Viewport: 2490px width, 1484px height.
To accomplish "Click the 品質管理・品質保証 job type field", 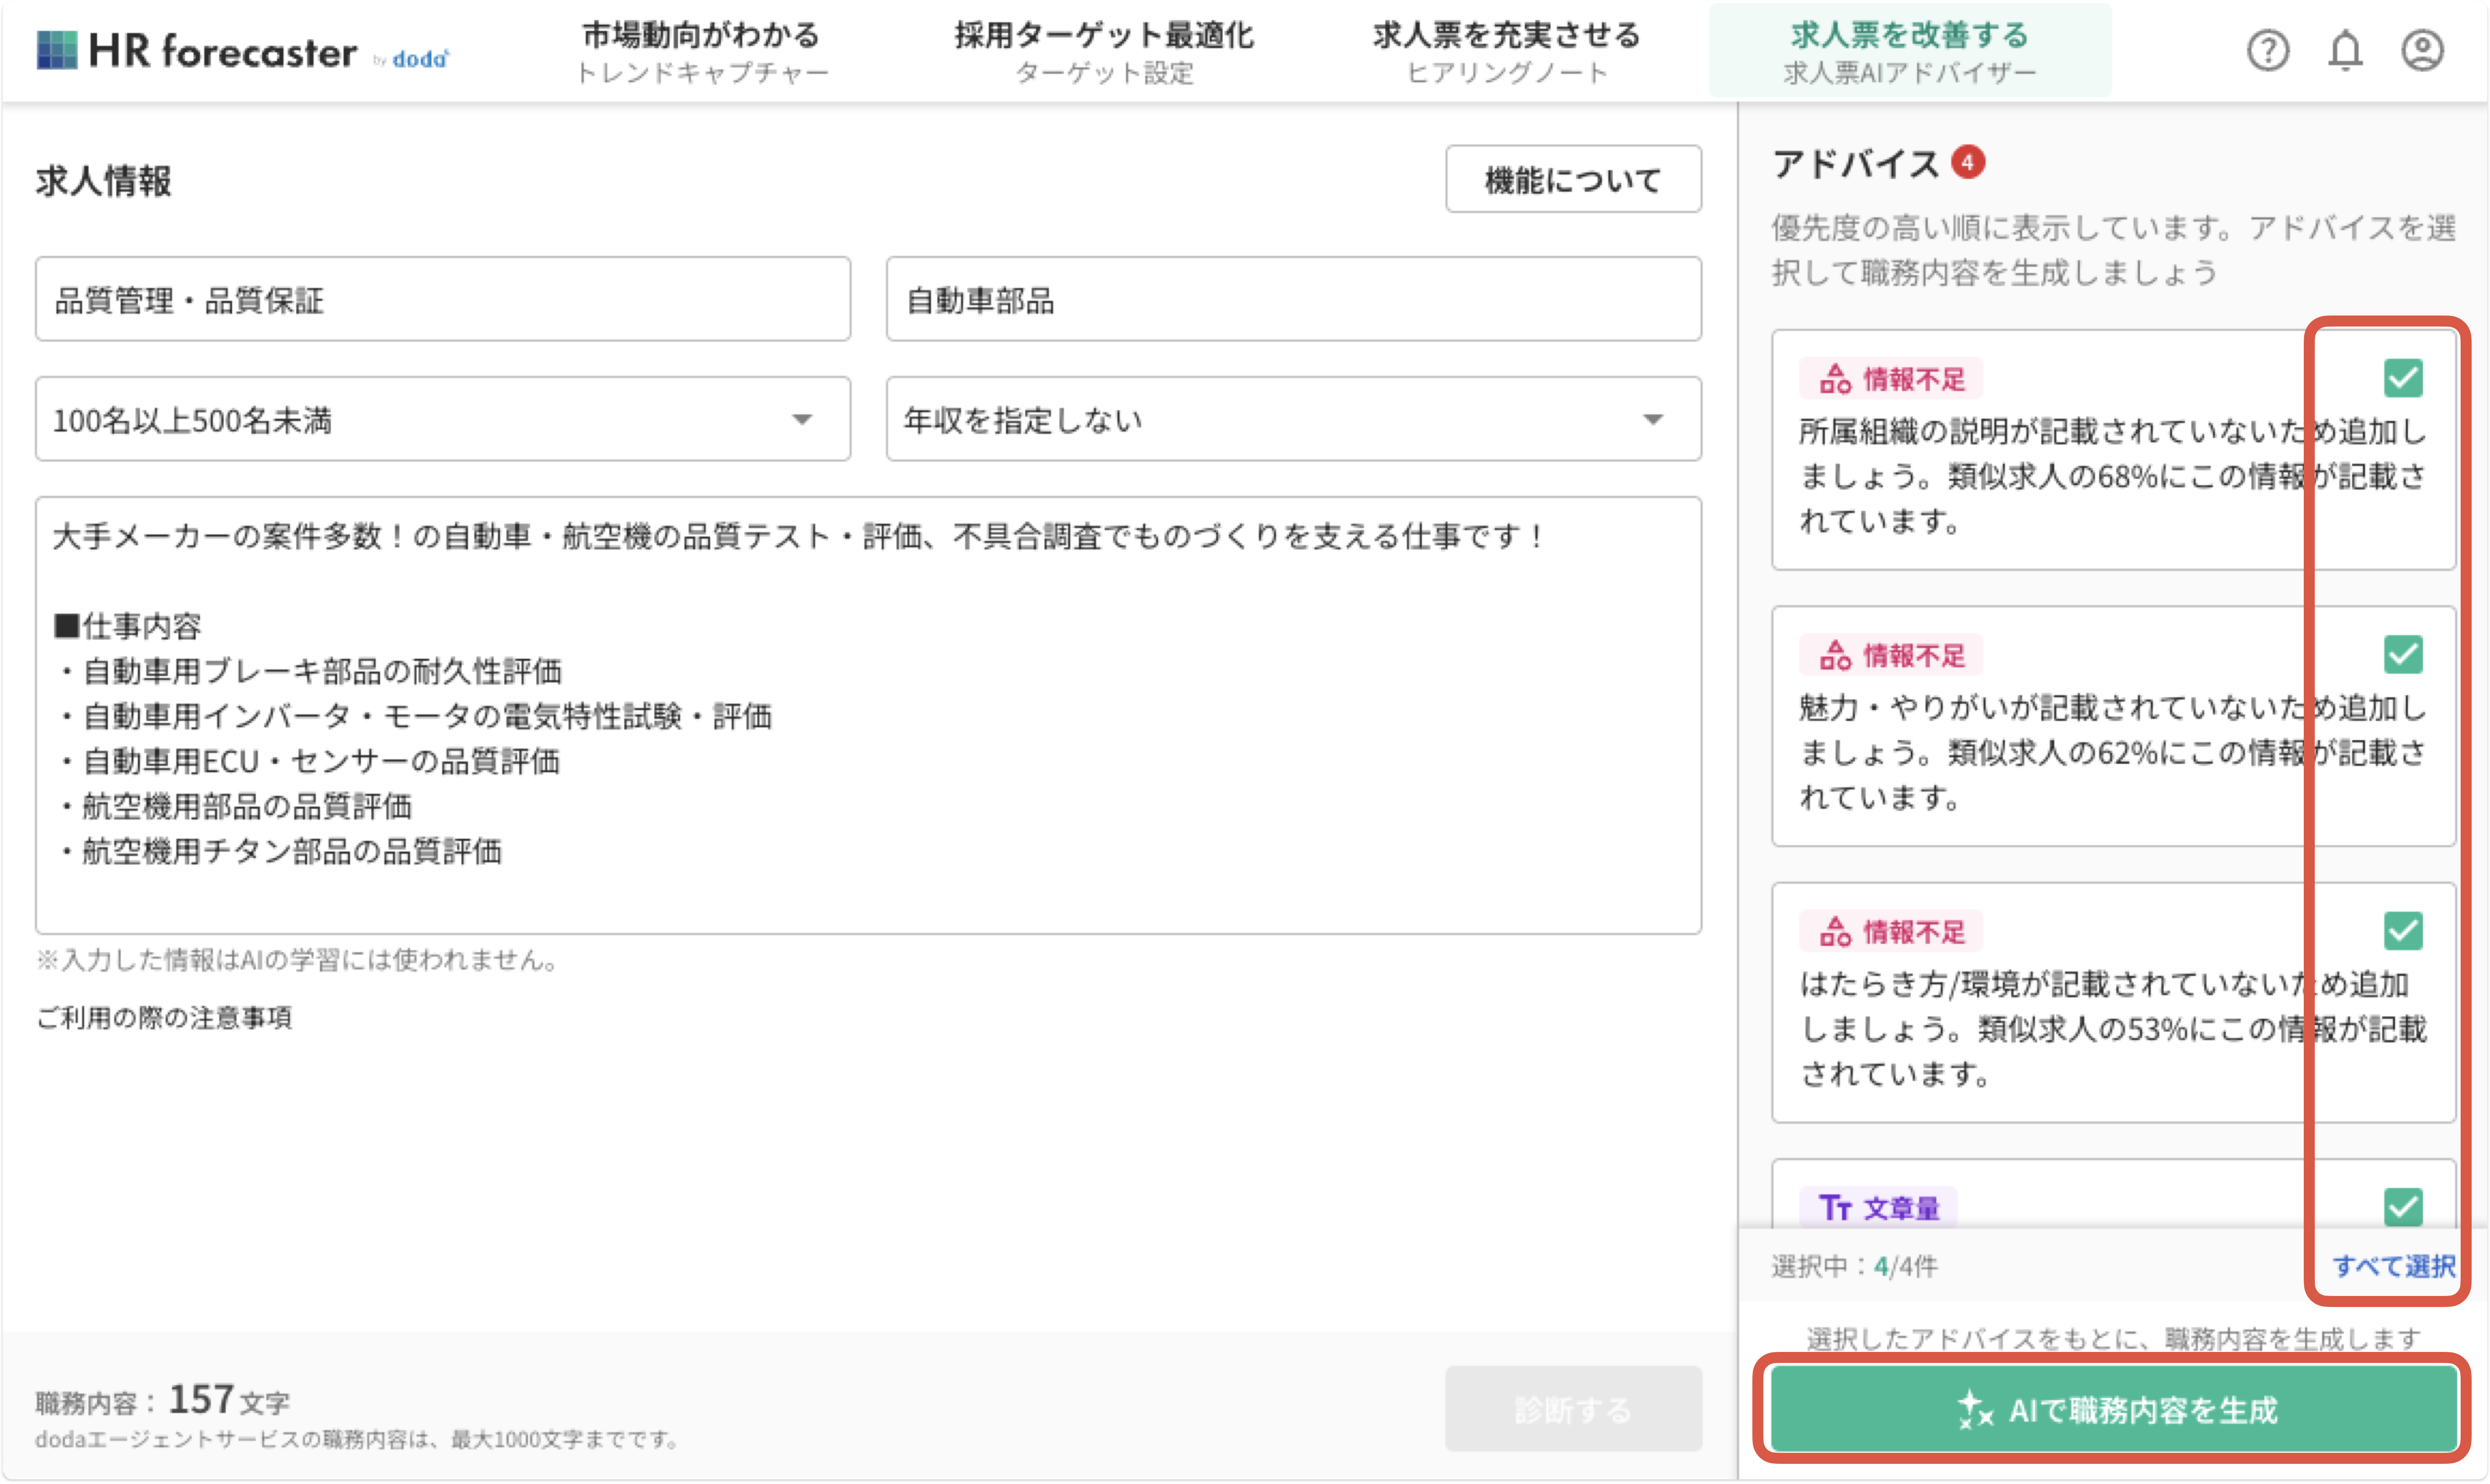I will 442,300.
